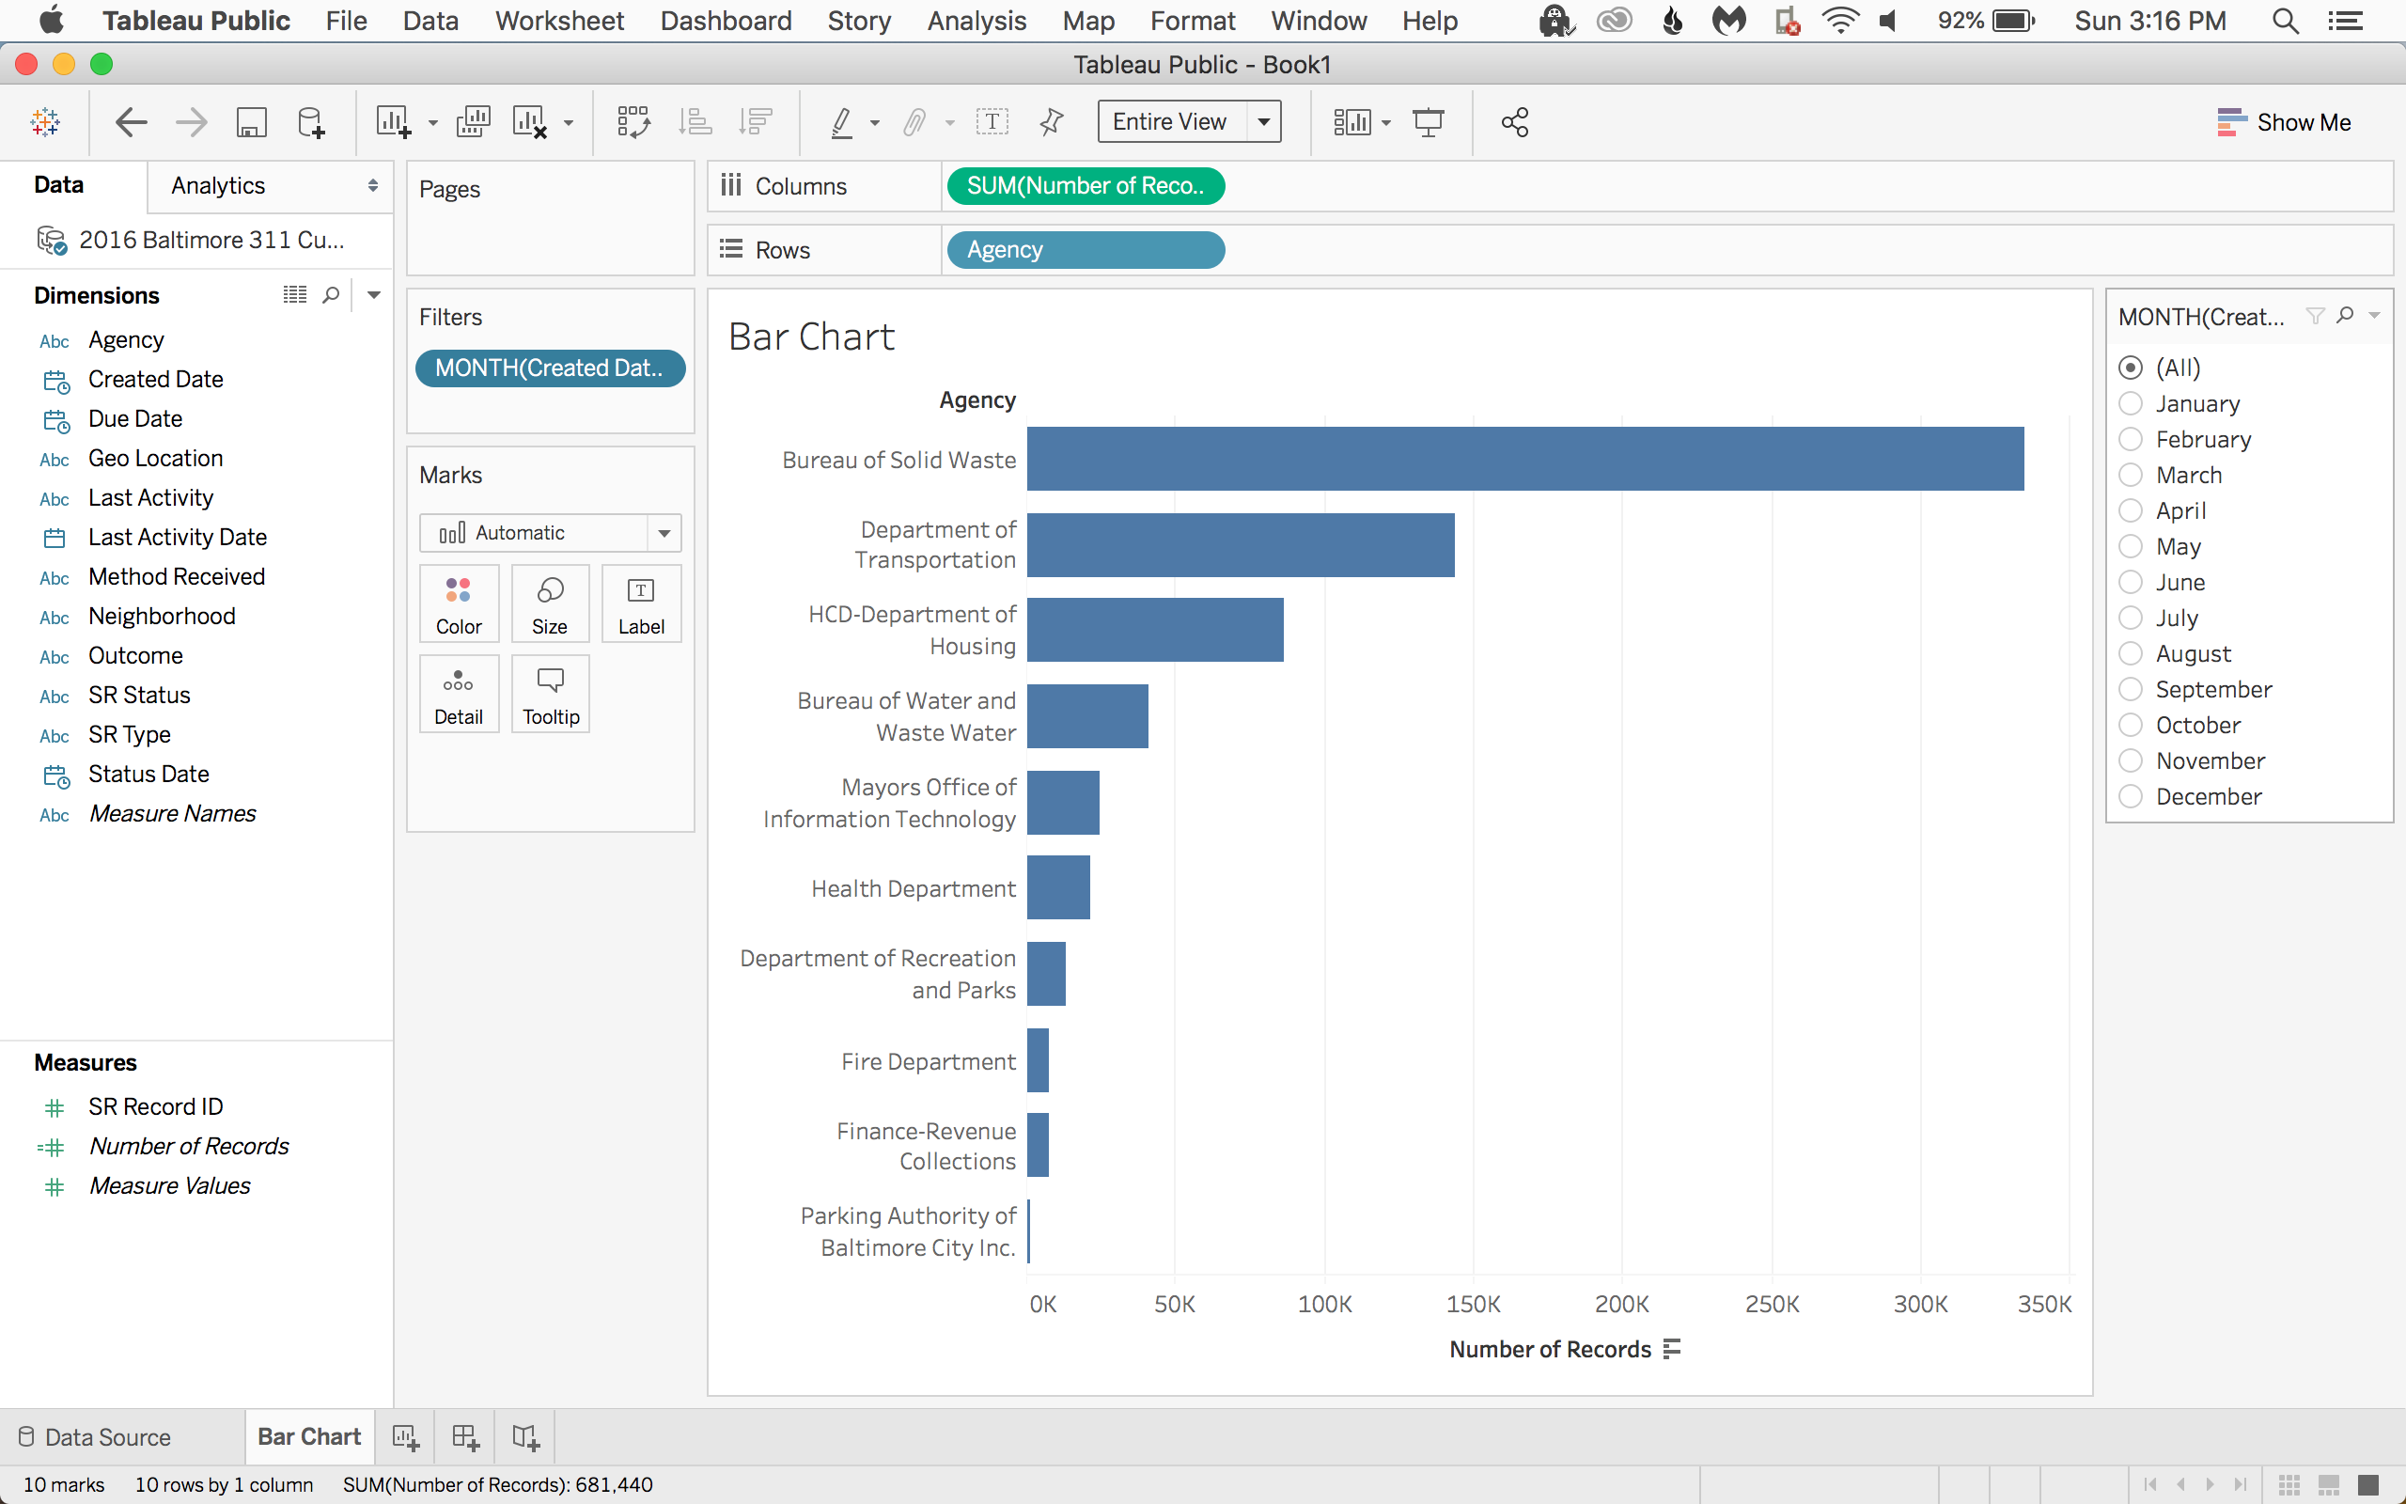Click the Label marks card
This screenshot has height=1504, width=2406.
tap(641, 603)
